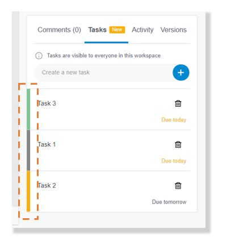Open the Versions tab
This screenshot has width=235, height=250.
point(174,30)
